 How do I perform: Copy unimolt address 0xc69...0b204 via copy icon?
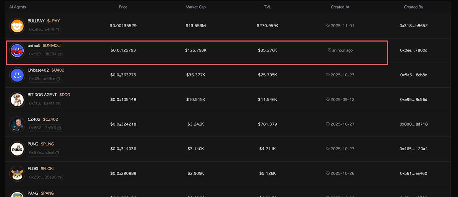click(60, 54)
